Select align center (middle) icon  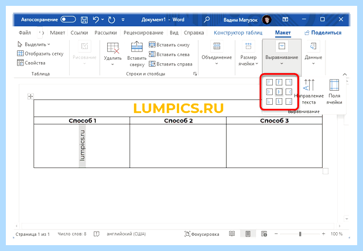pos(279,92)
